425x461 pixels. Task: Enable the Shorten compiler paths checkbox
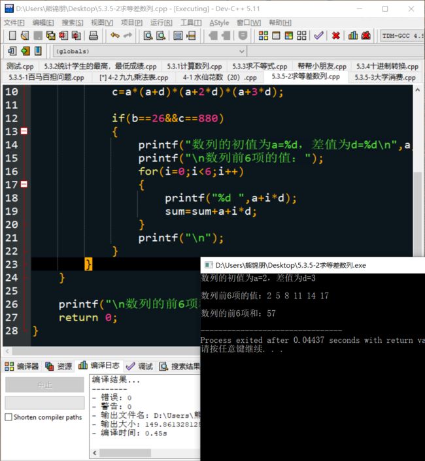coord(8,417)
